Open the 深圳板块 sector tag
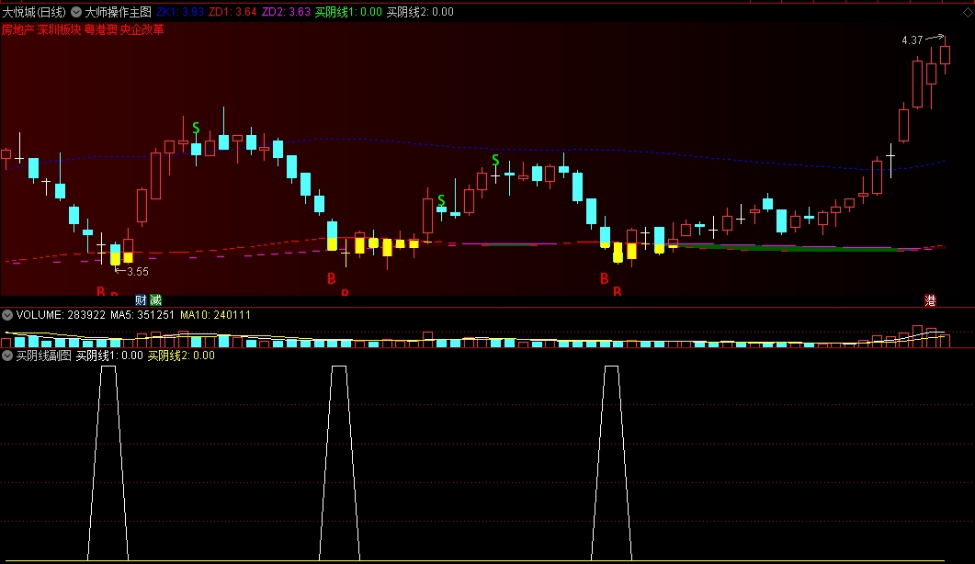 coord(59,29)
